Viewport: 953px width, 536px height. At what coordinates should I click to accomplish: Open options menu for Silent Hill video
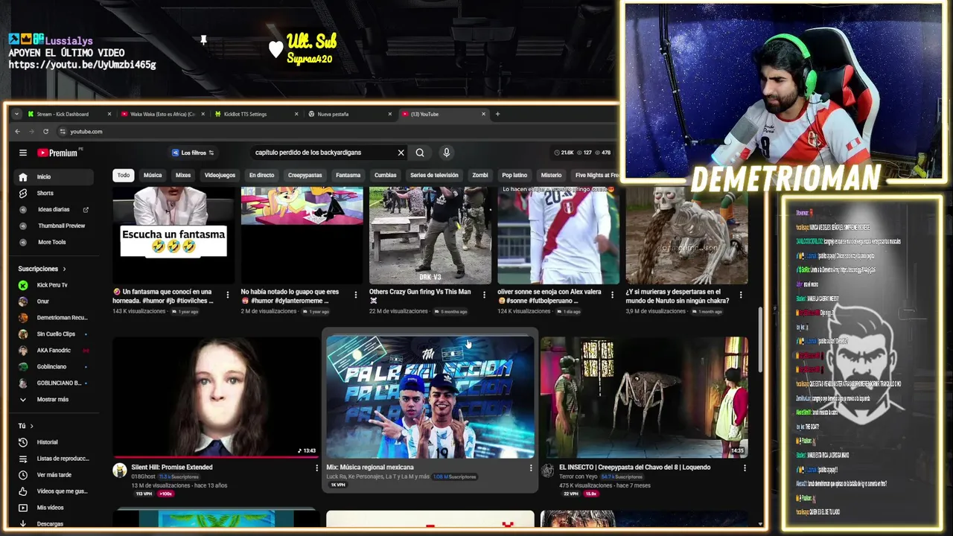(316, 468)
